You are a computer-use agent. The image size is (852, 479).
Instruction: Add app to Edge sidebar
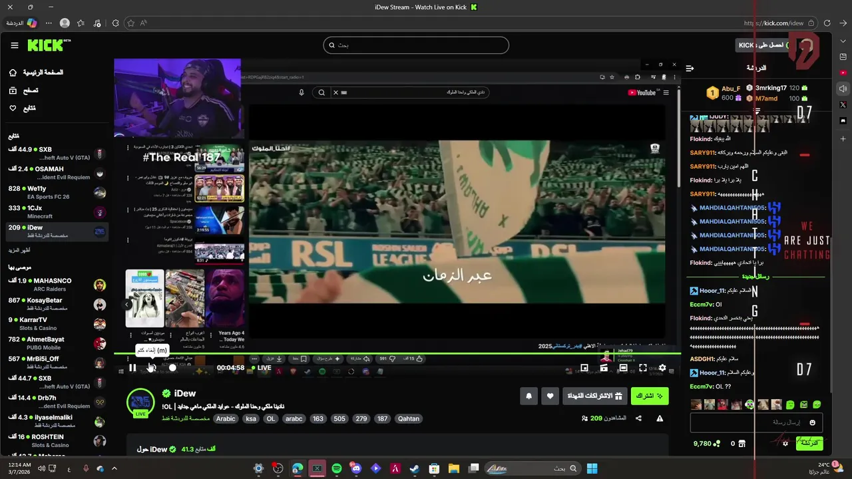click(x=843, y=139)
